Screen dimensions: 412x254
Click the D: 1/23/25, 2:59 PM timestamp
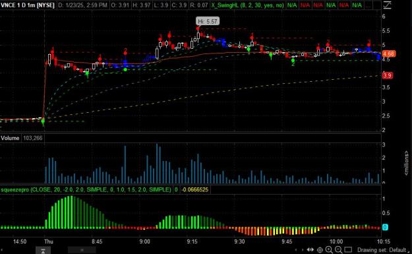(x=82, y=5)
